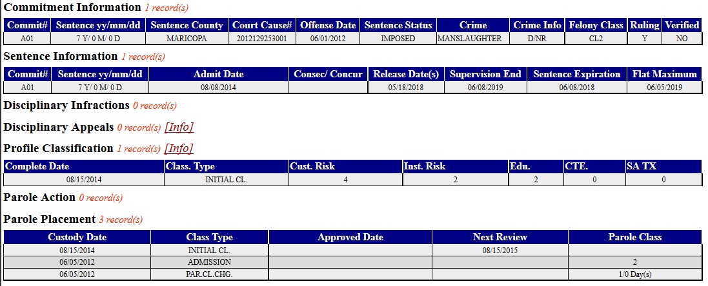Click the Release Date(s) column header
708x286 pixels.
(x=406, y=74)
